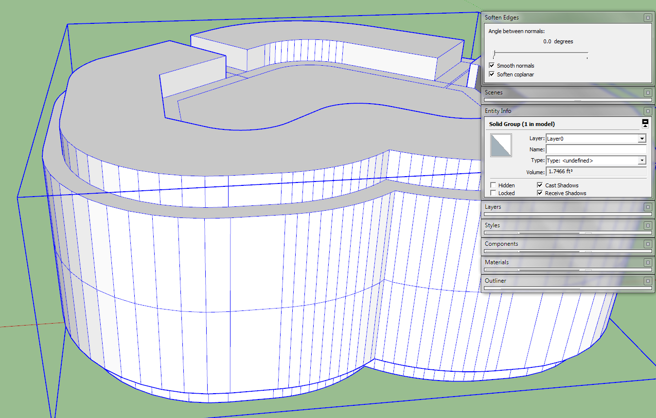Expand the Styles panel title
This screenshot has width=656, height=418.
point(492,226)
